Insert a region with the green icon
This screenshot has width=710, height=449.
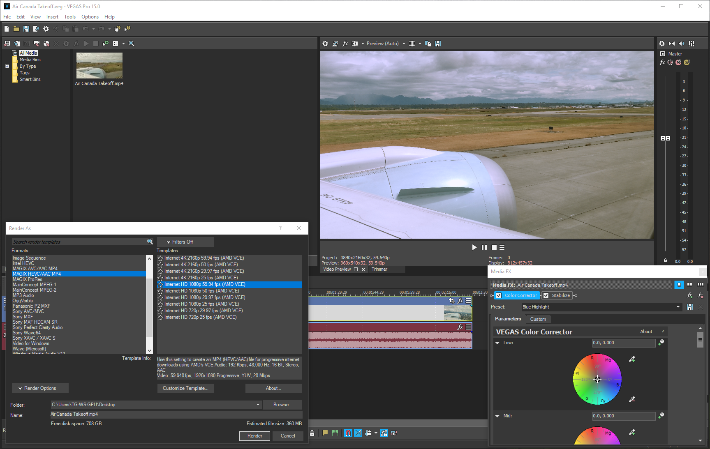point(335,433)
